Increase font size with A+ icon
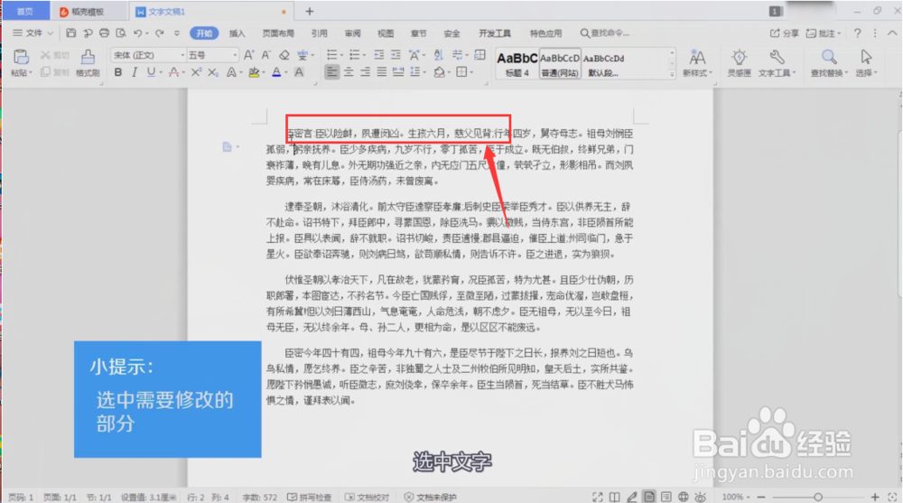This screenshot has width=903, height=503. [249, 55]
